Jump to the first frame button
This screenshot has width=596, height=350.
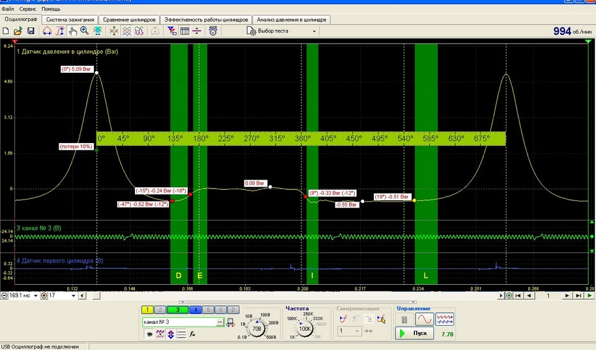point(518,295)
